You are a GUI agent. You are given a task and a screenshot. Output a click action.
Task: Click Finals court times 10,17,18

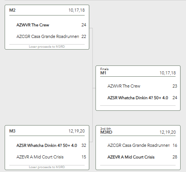click(x=167, y=73)
